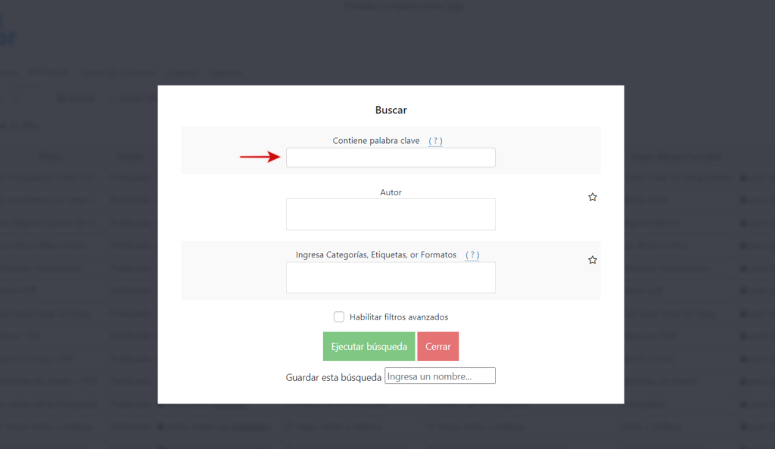Click the Categorías, Etiquetas, or Formatos input box
The image size is (775, 449).
[391, 277]
